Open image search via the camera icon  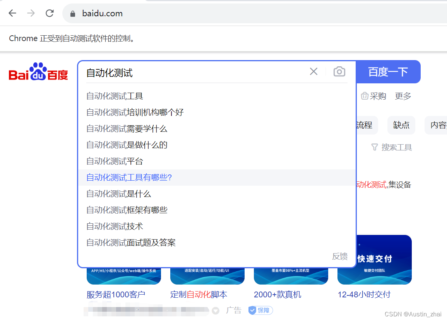pos(339,71)
